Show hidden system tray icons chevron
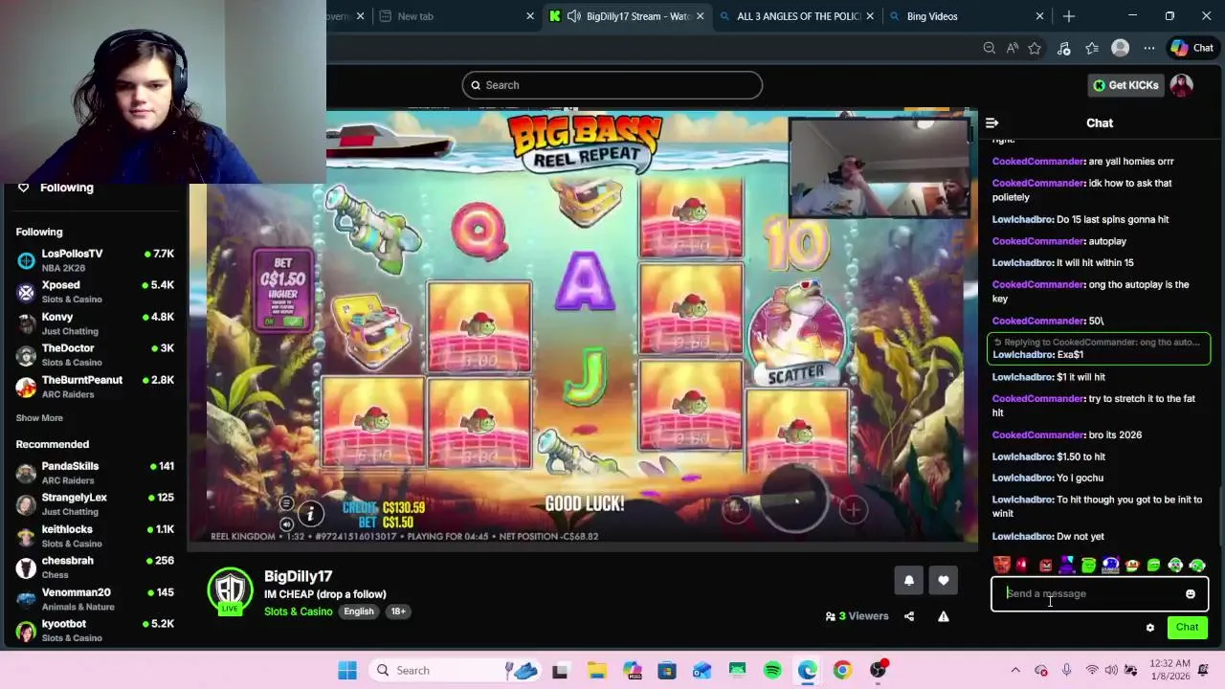The image size is (1225, 689). [1015, 671]
